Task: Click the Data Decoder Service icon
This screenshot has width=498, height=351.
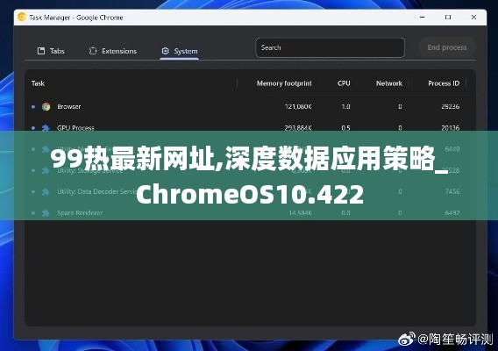Action: coord(46,191)
